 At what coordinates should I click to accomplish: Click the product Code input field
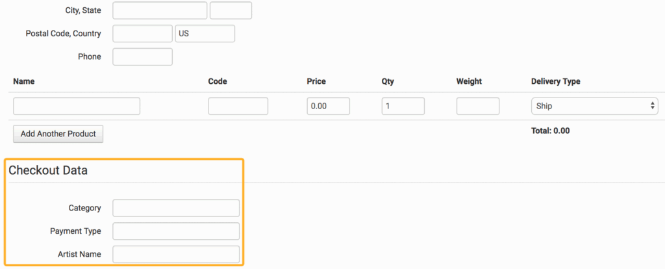click(x=238, y=106)
